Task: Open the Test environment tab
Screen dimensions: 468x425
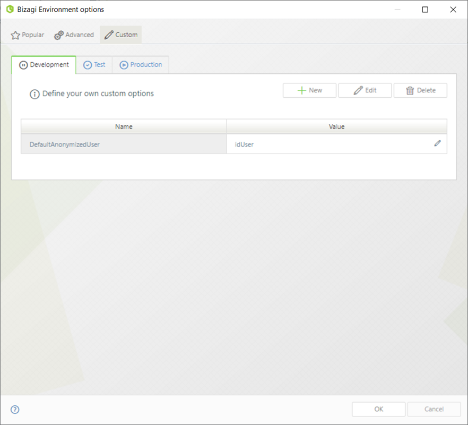Action: point(94,65)
